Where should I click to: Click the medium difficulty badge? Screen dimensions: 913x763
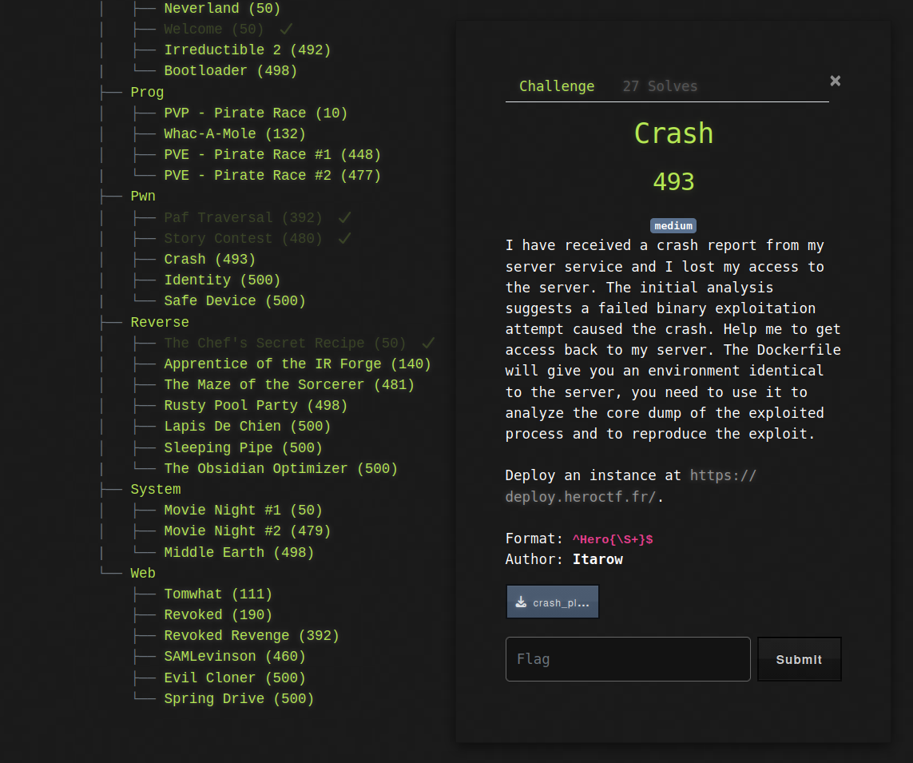click(x=673, y=225)
